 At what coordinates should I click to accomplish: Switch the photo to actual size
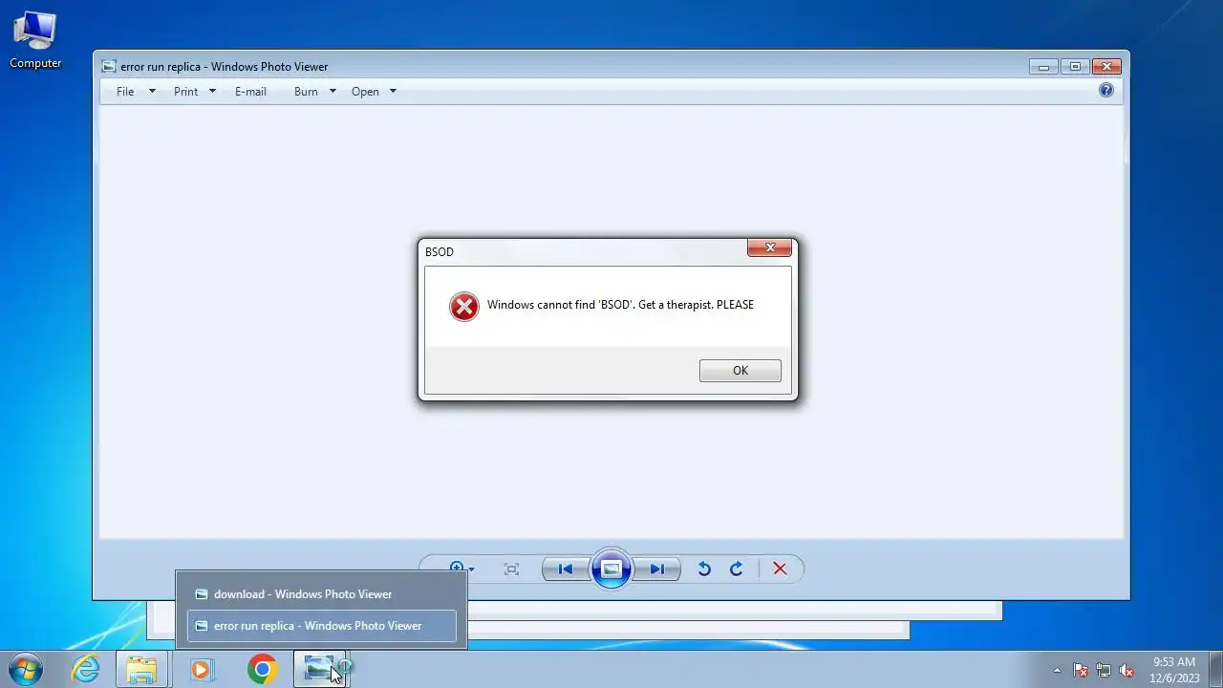pyautogui.click(x=512, y=569)
